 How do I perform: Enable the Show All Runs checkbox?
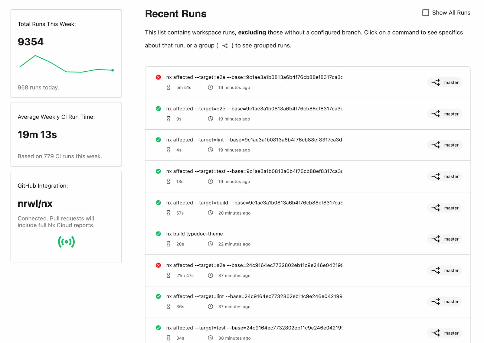tap(425, 13)
